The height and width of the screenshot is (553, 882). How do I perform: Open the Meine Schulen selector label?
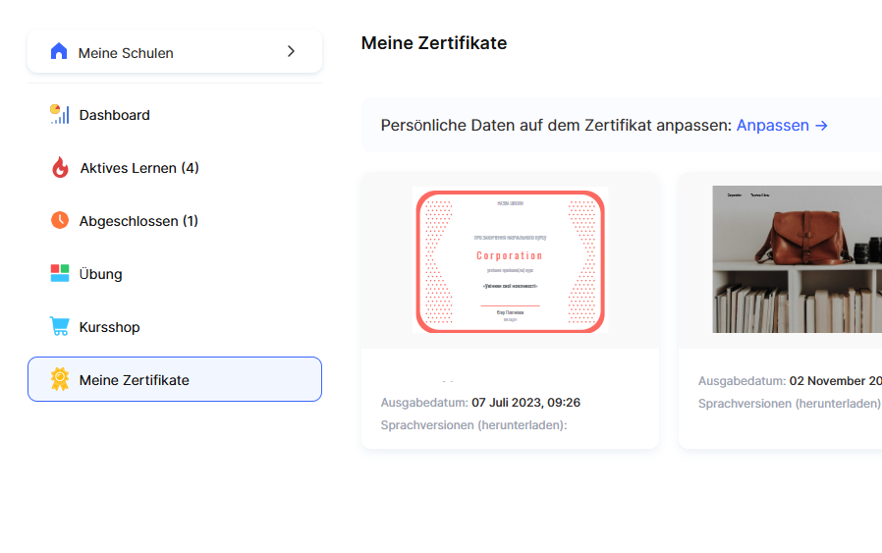[x=126, y=53]
